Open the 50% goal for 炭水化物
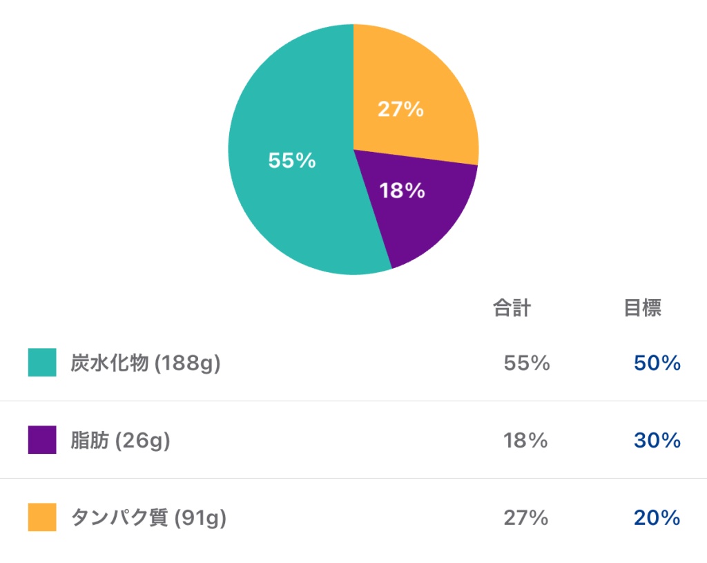The image size is (707, 563). click(657, 363)
